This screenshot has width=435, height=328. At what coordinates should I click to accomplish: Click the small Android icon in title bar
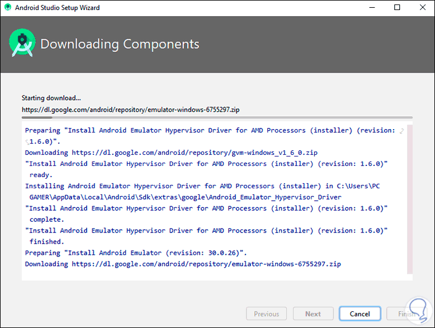(7, 8)
